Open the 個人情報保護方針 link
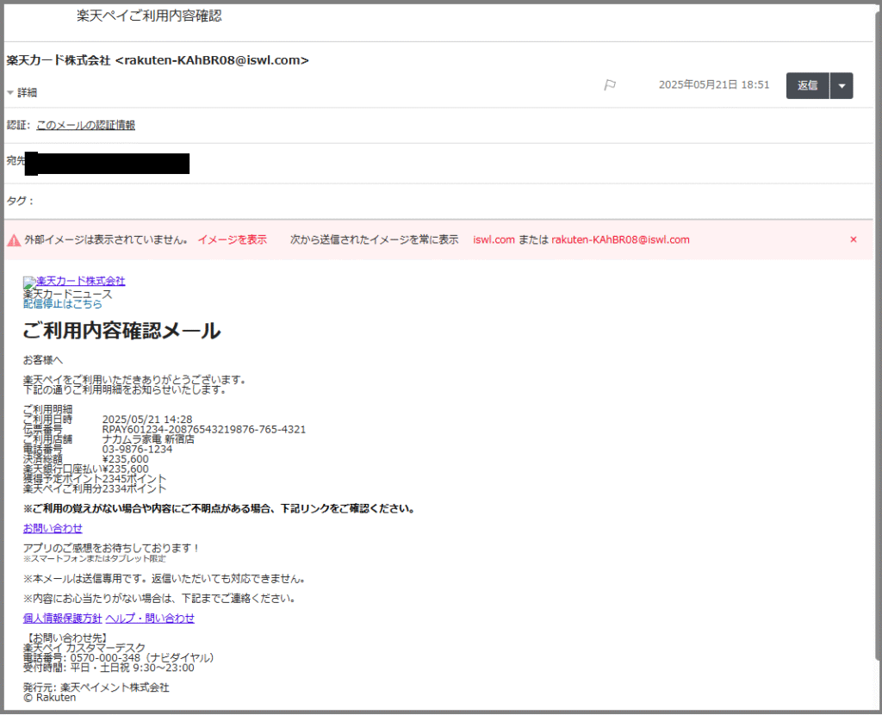This screenshot has width=882, height=715. coord(62,619)
